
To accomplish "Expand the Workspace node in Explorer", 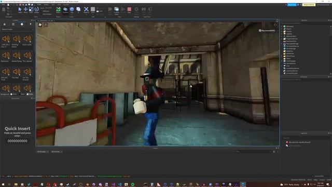I will pyautogui.click(x=282, y=26).
